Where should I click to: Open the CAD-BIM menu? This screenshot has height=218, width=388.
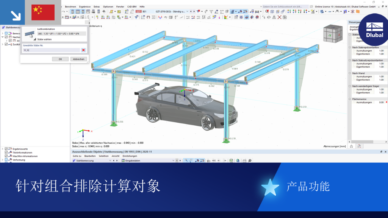click(x=131, y=7)
